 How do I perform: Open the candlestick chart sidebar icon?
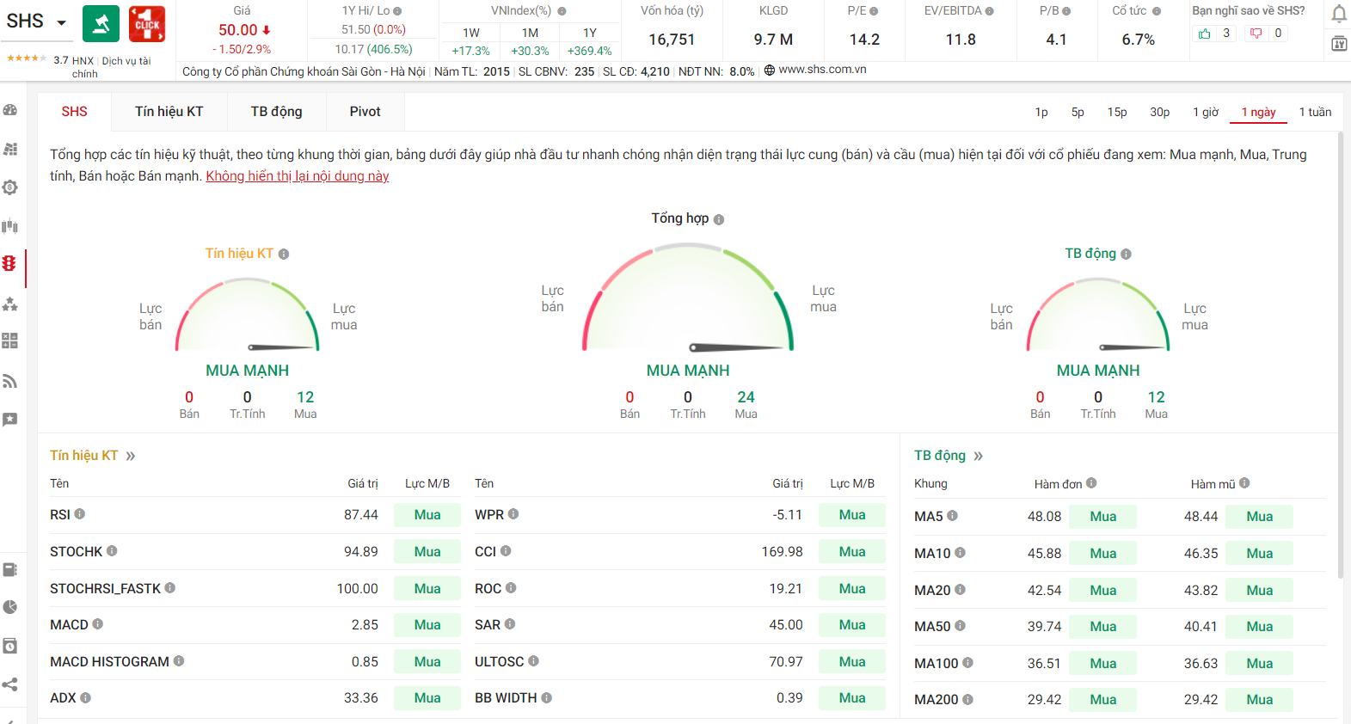coord(10,226)
